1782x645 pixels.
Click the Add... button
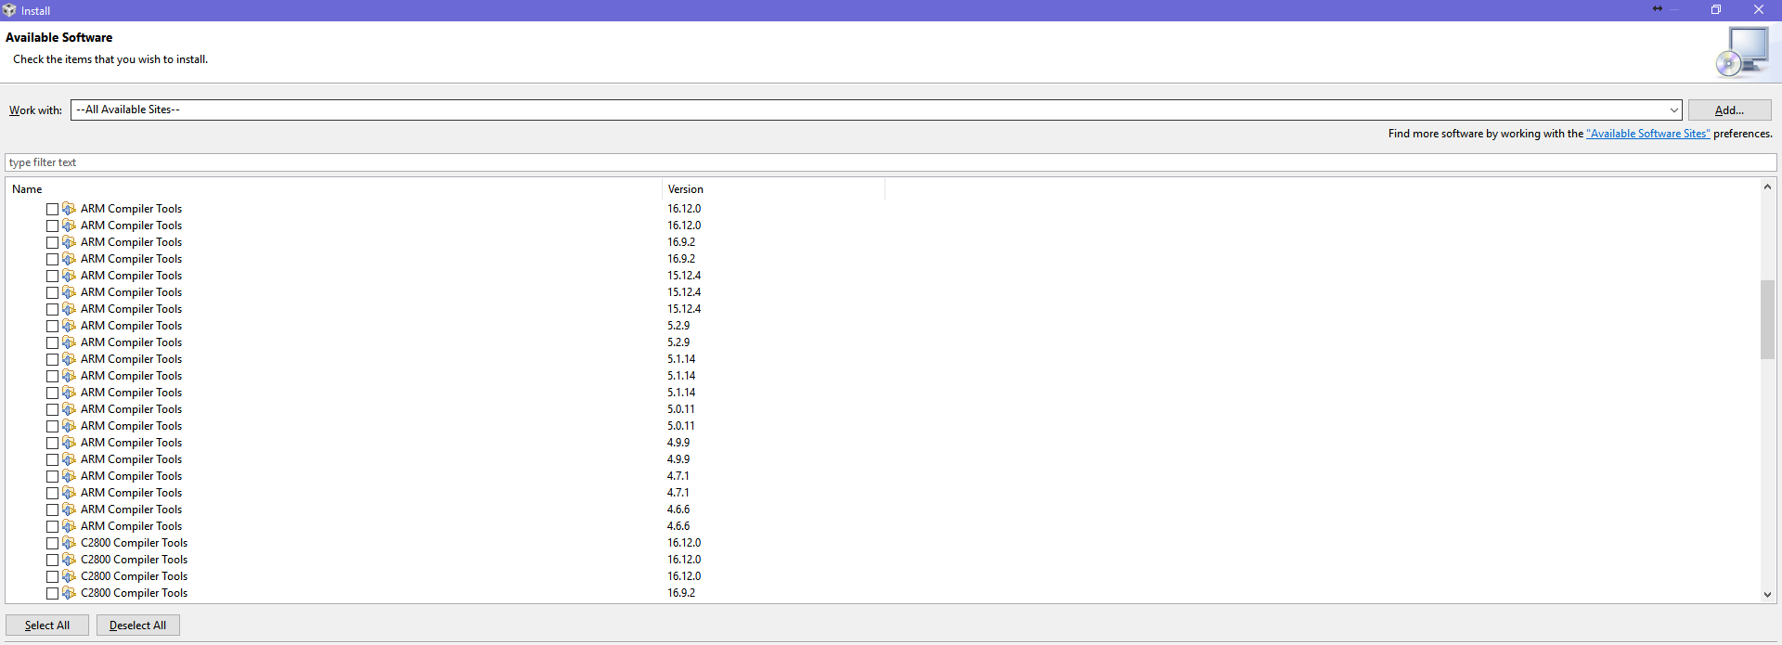click(x=1729, y=110)
